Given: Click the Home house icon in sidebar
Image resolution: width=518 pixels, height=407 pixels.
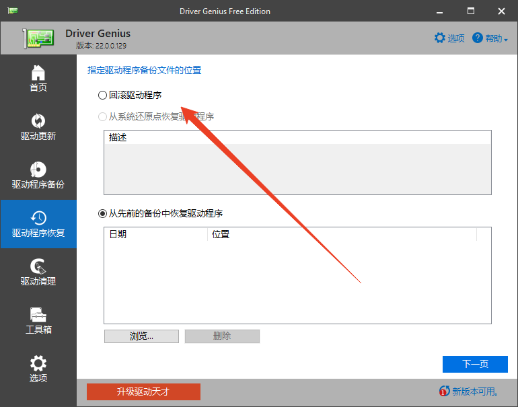Looking at the screenshot, I should click(x=38, y=72).
